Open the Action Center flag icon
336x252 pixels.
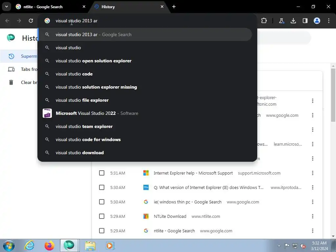point(287,245)
